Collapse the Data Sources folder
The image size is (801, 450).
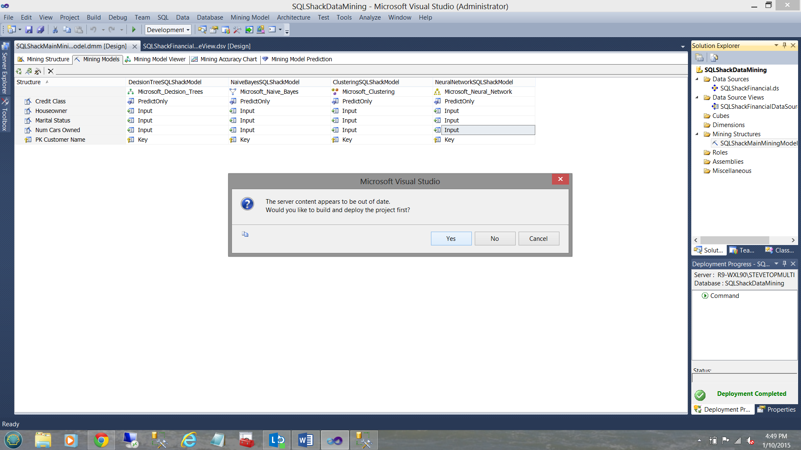click(697, 79)
